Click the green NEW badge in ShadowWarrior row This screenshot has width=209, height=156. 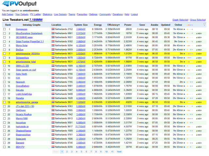199,131
